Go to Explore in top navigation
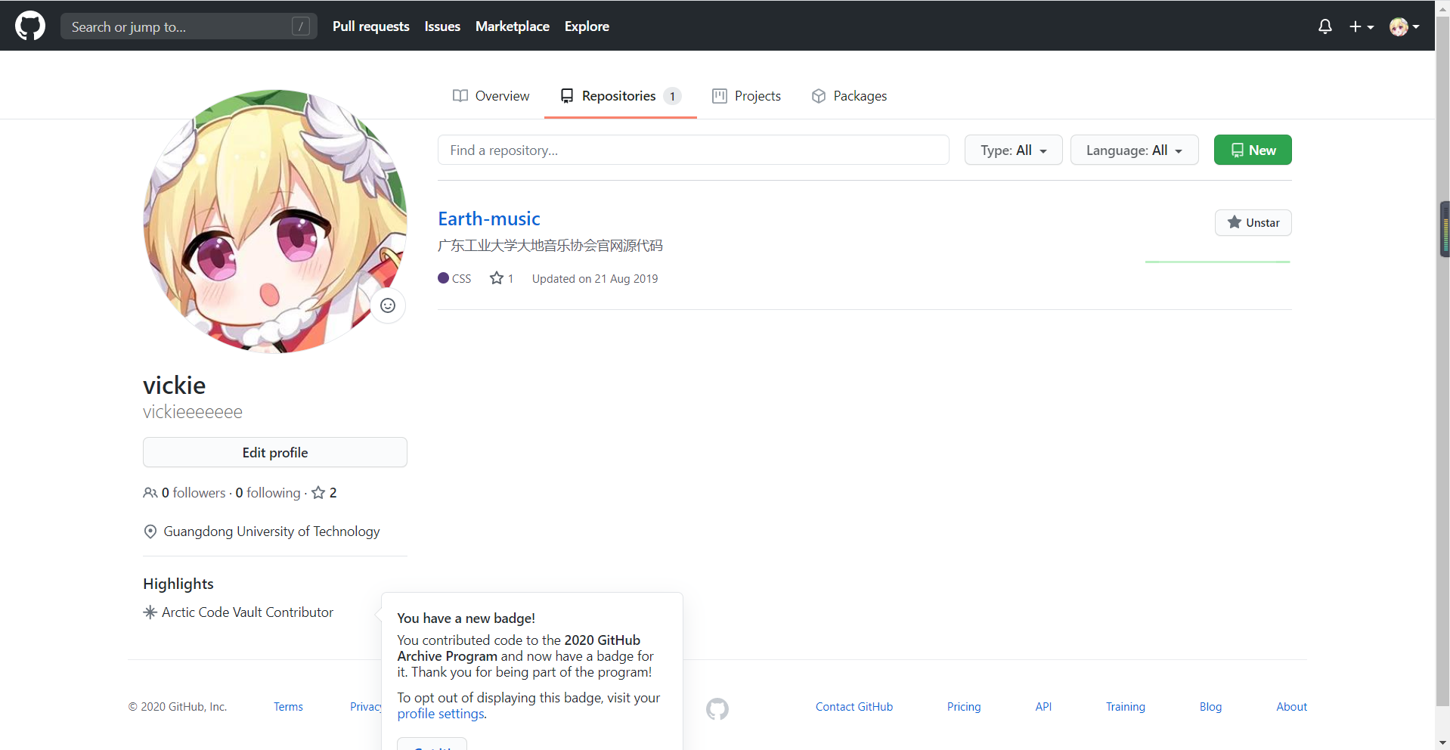Screen dimensions: 1450x750 pos(587,26)
